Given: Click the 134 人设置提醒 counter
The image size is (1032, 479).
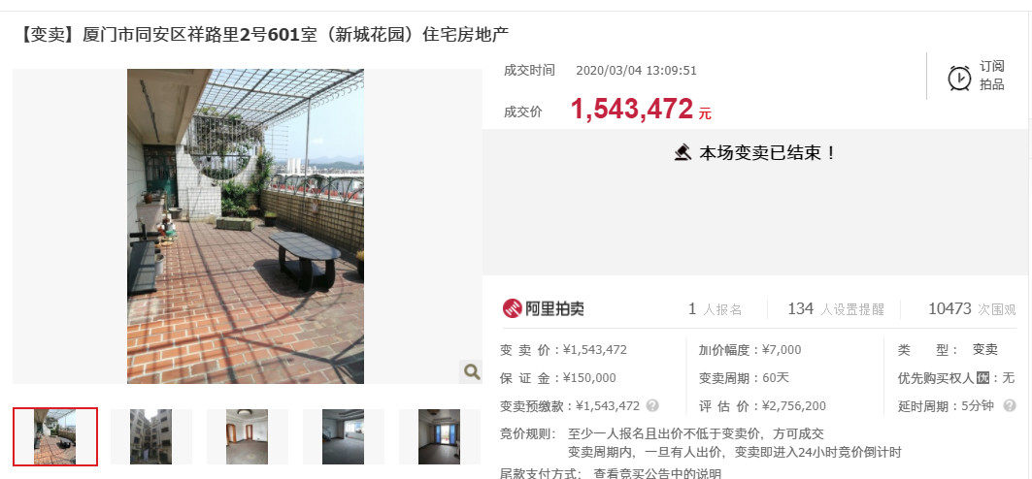Looking at the screenshot, I should point(836,308).
